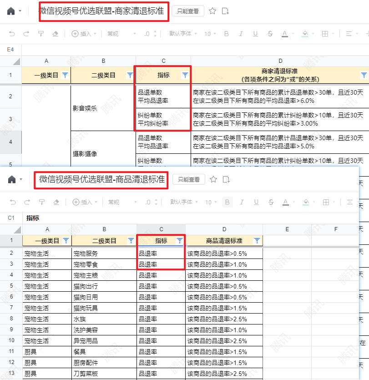The height and width of the screenshot is (380, 369).
Task: Click move-to-folder icon in bottom 商品清退标准 window
Action: (x=226, y=179)
